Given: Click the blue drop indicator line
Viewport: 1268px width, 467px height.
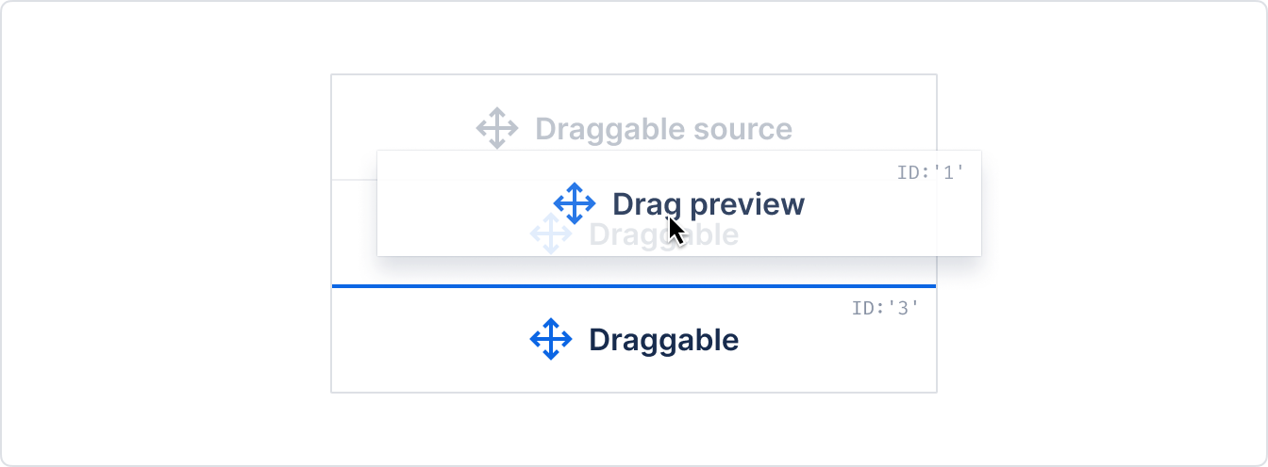Looking at the screenshot, I should pos(634,285).
